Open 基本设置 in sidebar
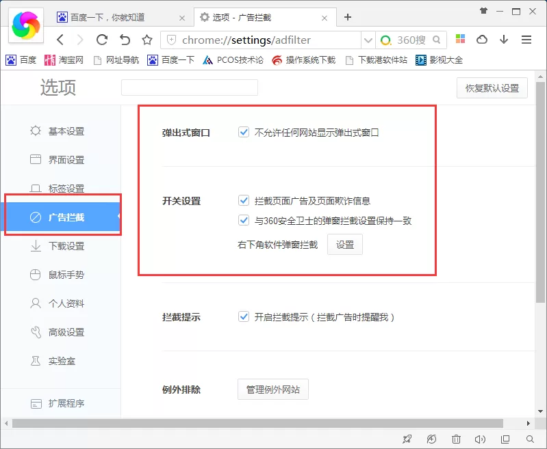The width and height of the screenshot is (547, 449). pyautogui.click(x=61, y=131)
